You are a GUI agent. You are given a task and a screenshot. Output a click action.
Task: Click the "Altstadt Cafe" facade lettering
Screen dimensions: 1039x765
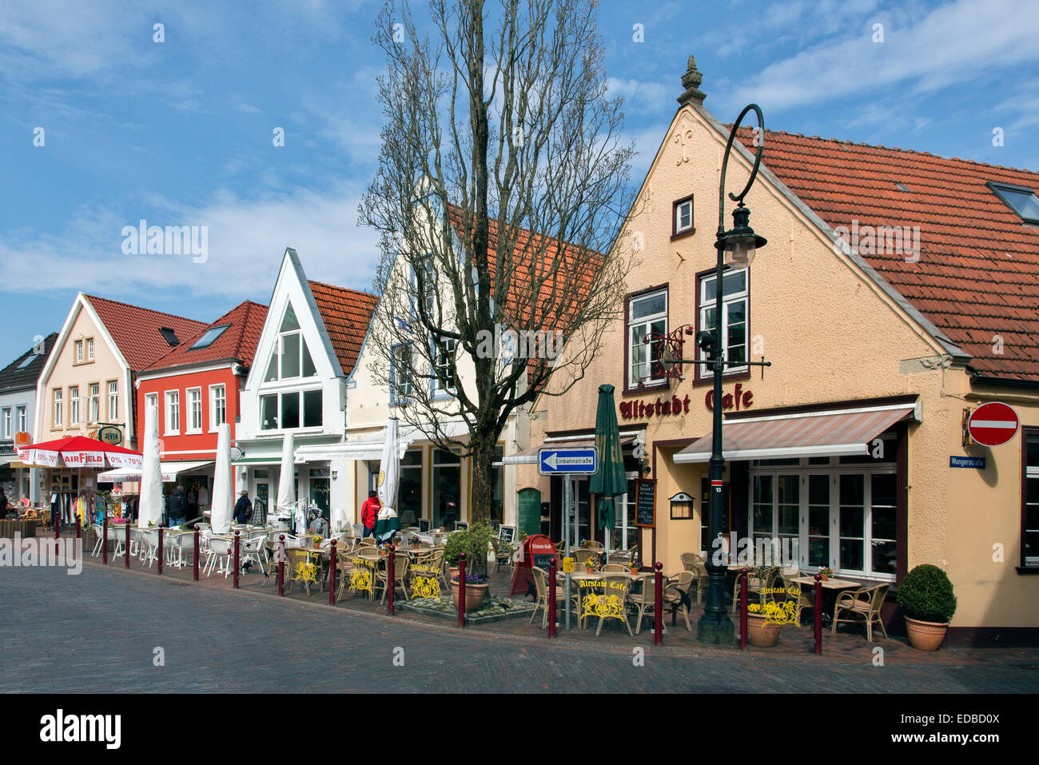[x=686, y=402]
